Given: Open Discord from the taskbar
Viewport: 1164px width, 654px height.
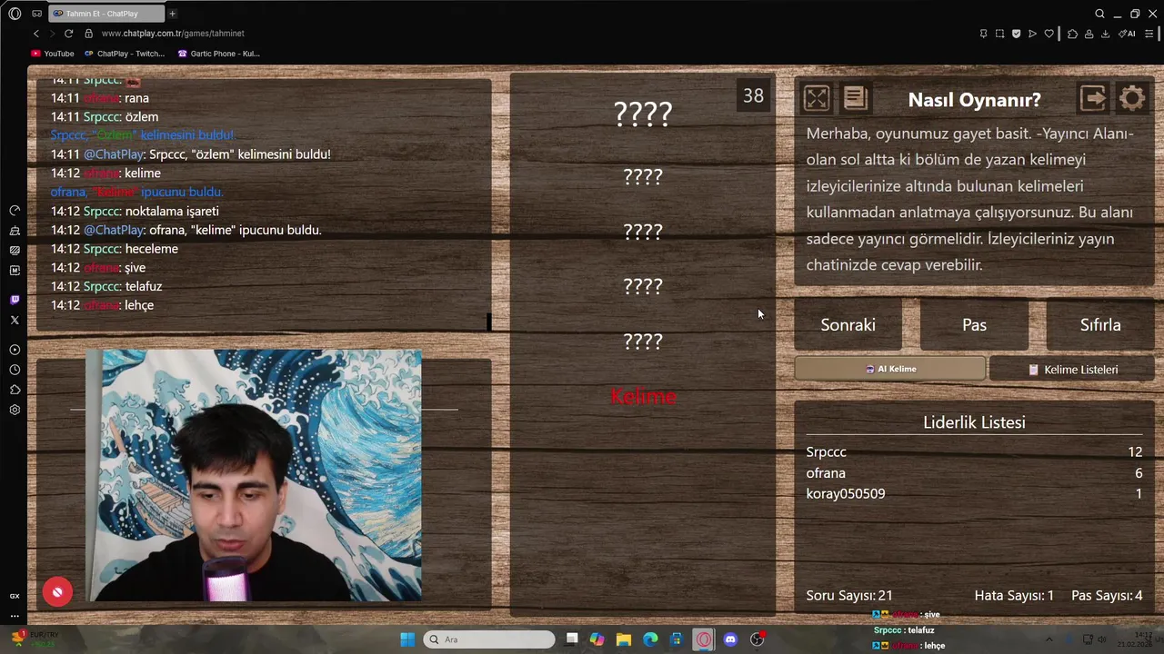Looking at the screenshot, I should [x=730, y=639].
